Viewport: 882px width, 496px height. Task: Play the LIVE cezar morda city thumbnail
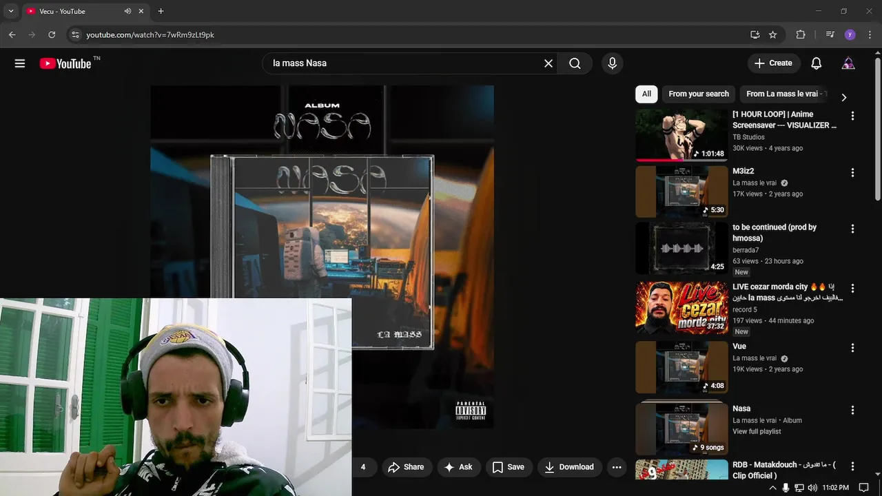[x=681, y=308]
